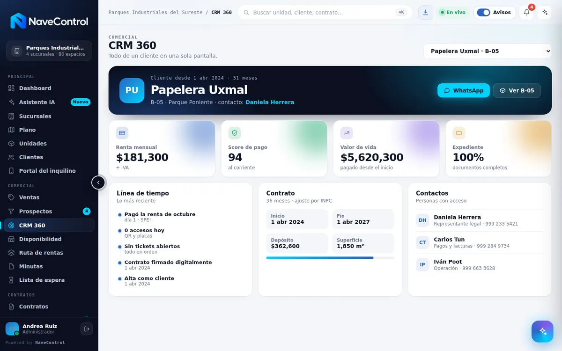Open the Plano section
This screenshot has height=351, width=562.
[49, 130]
